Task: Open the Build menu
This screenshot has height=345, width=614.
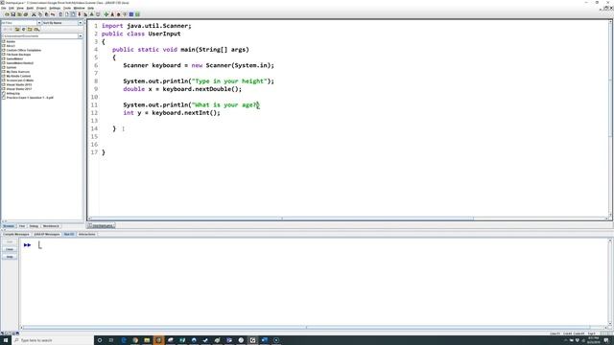Action: [30, 8]
